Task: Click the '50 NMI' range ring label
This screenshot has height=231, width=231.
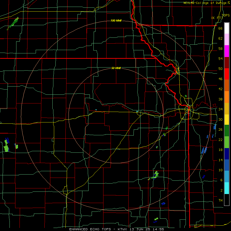Action: [x=116, y=68]
